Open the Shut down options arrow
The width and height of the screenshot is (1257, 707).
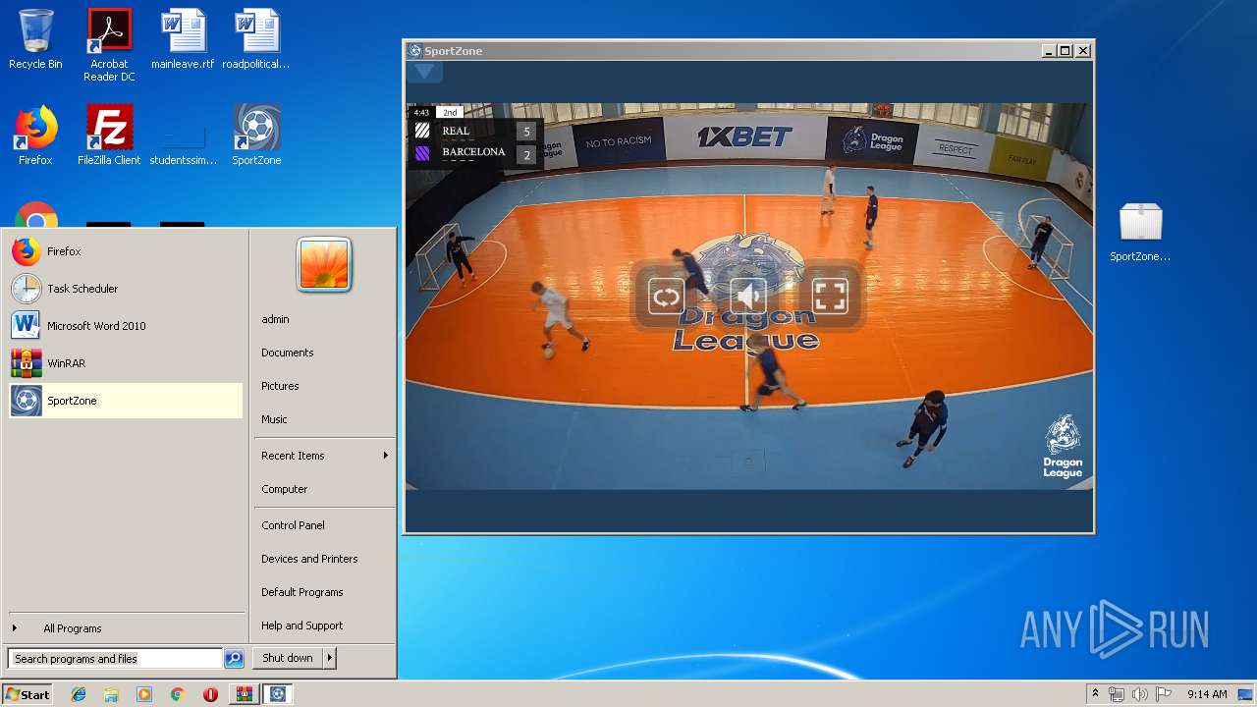click(330, 658)
